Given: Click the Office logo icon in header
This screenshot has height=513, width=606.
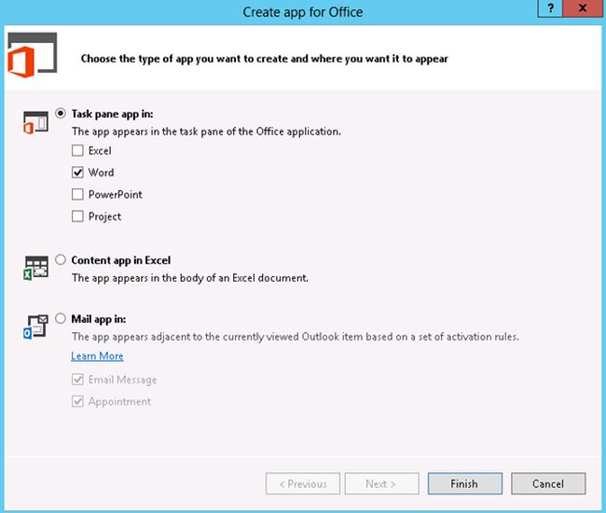Looking at the screenshot, I should 33,55.
